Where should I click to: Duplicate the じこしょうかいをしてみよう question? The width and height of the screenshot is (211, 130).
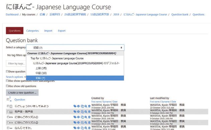pos(82,106)
